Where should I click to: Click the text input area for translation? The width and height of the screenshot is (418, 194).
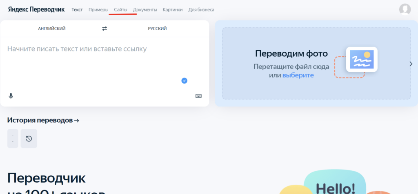tap(104, 64)
